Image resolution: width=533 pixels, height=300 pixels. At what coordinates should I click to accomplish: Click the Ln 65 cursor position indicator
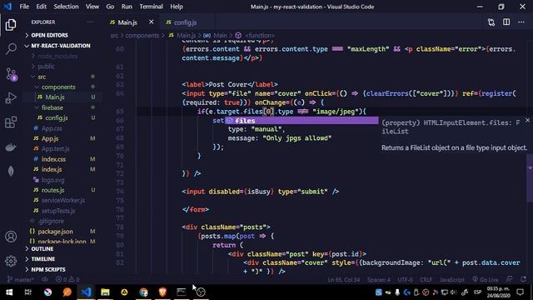(344, 280)
